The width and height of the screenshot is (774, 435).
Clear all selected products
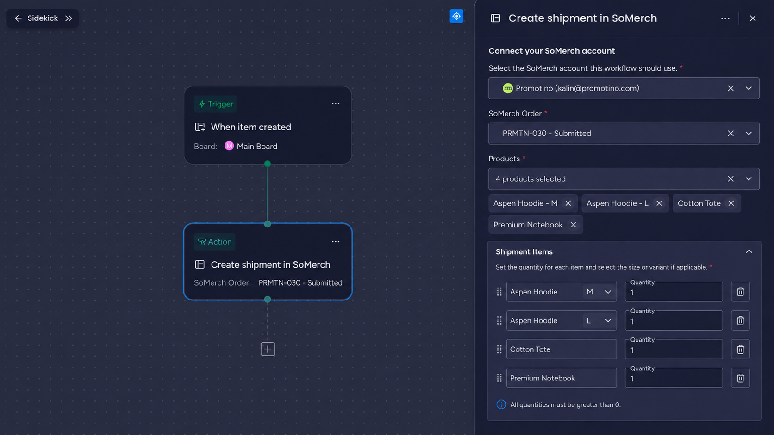point(730,179)
